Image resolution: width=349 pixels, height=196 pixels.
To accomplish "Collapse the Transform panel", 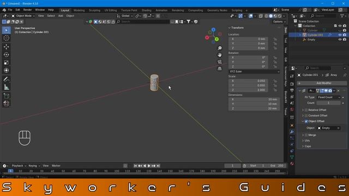I will coord(230,28).
